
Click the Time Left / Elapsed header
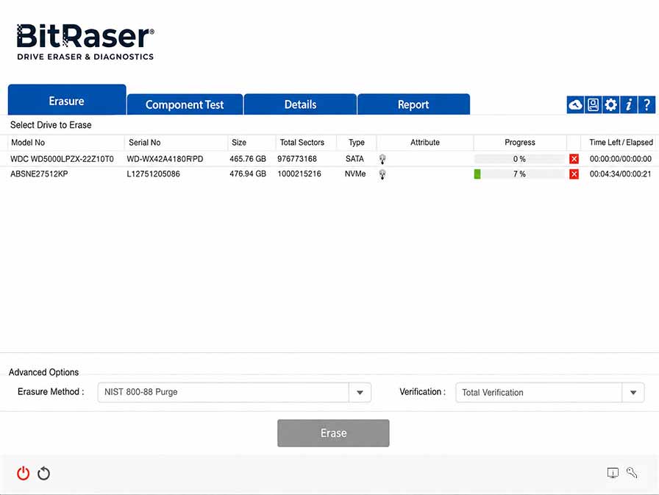[621, 143]
